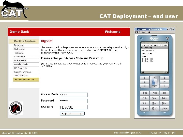Click the CAT Security title on the phone screen
This screenshot has width=183, height=137.
pyautogui.click(x=146, y=48)
